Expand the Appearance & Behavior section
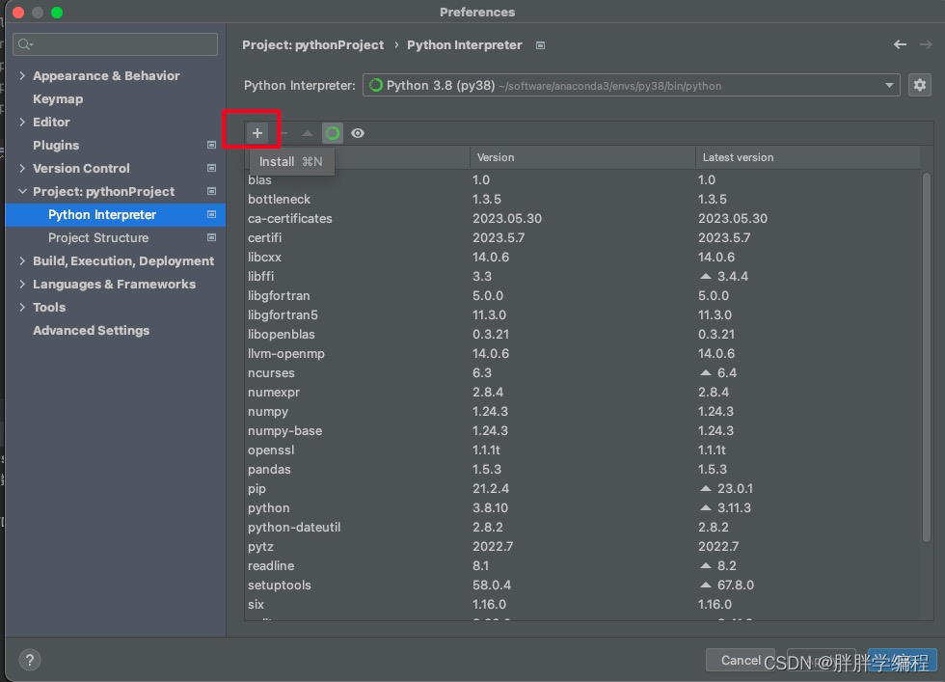This screenshot has height=682, width=945. point(106,75)
